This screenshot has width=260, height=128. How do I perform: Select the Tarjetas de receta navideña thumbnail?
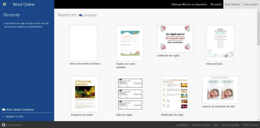click(x=130, y=43)
